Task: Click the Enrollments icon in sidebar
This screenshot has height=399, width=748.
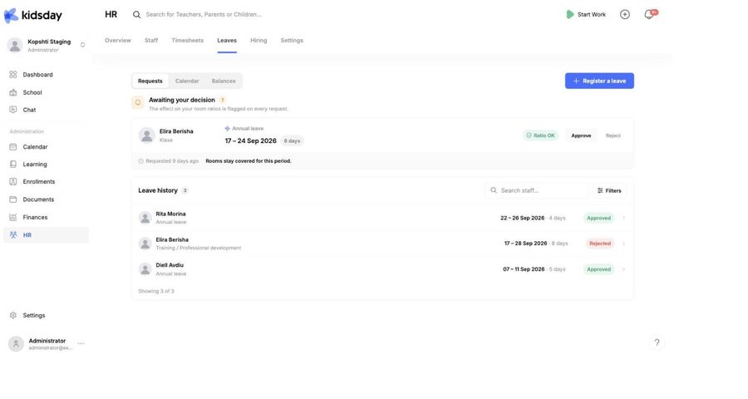Action: 12,181
